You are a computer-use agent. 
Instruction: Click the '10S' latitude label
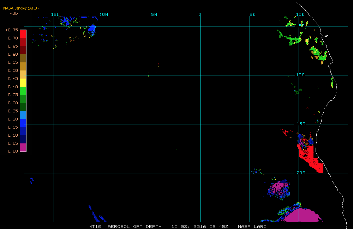coord(300,75)
